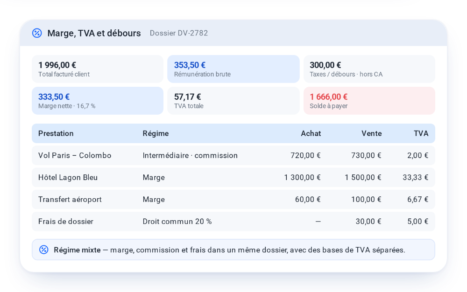Click the 'Régime' column header
The image size is (467, 292).
click(156, 133)
